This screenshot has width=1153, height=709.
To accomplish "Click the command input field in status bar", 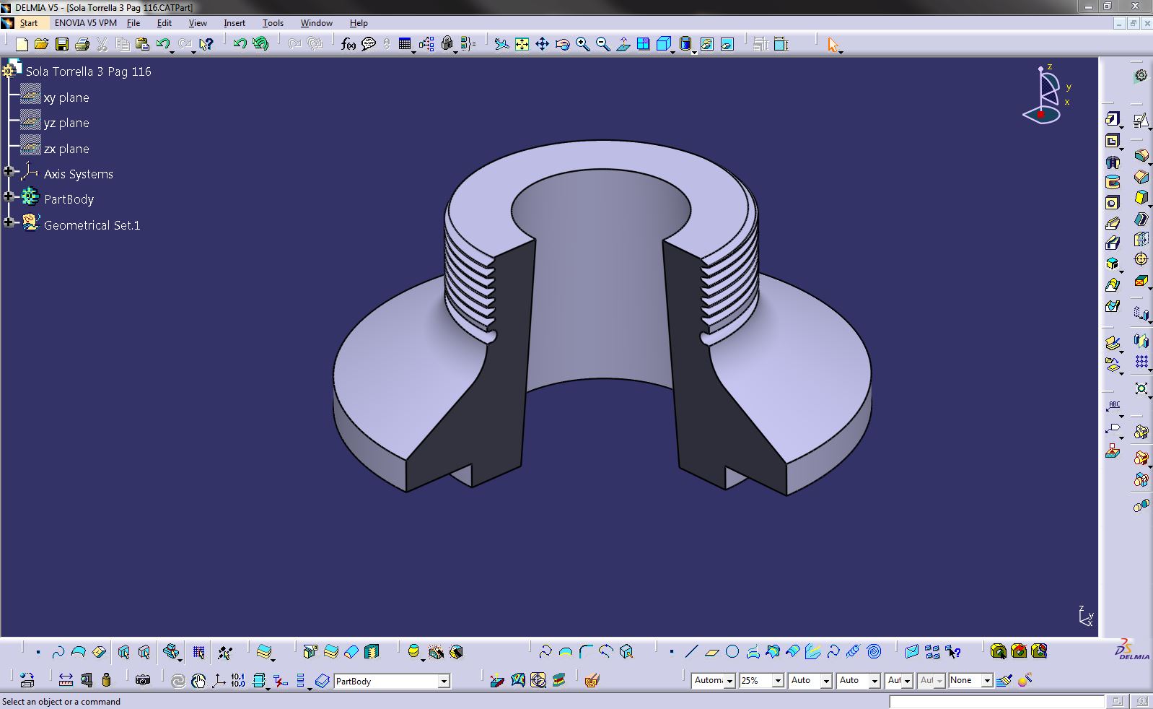I will pyautogui.click(x=996, y=701).
